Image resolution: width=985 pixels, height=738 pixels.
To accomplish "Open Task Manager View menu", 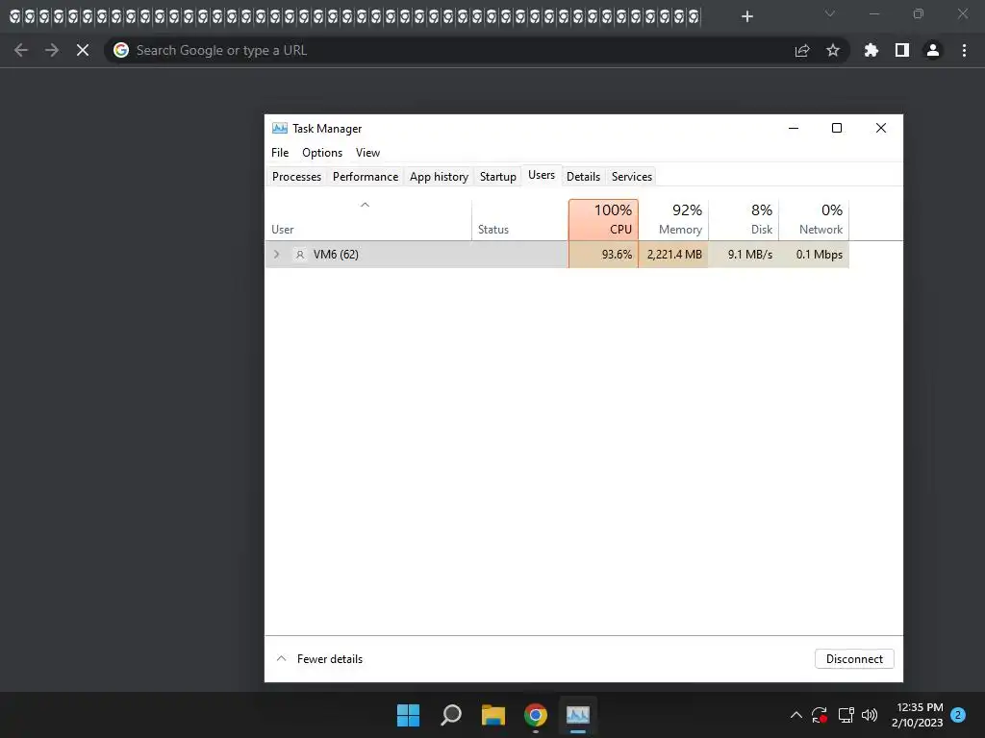I will pyautogui.click(x=367, y=153).
